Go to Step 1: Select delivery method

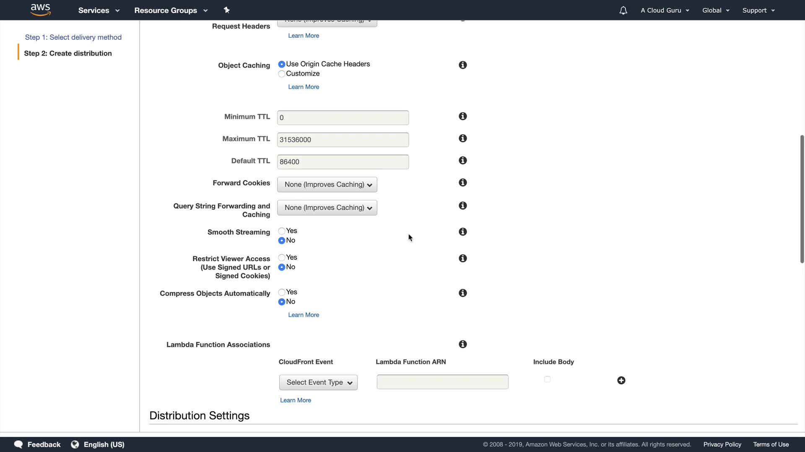click(73, 37)
